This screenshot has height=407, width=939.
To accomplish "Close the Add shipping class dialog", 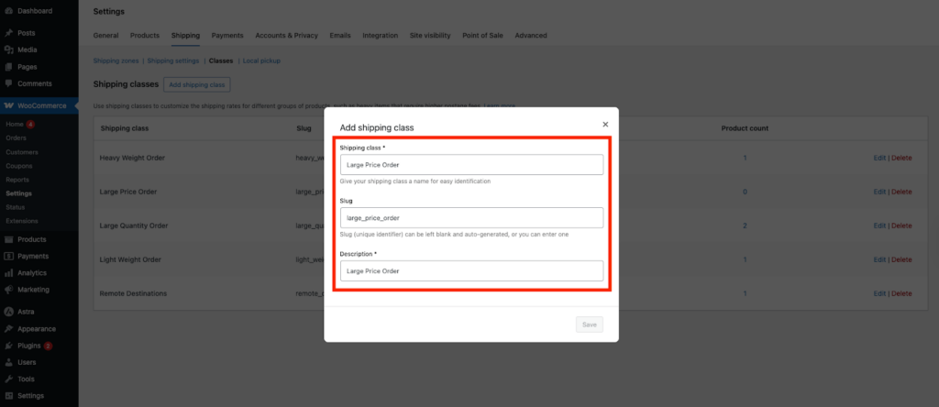I will [605, 125].
